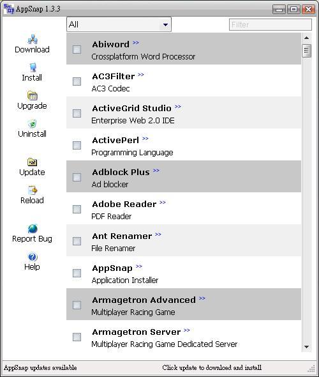
Task: Click 'Multiplayer Racing Game Dedicated Server' text
Action: pyautogui.click(x=165, y=344)
